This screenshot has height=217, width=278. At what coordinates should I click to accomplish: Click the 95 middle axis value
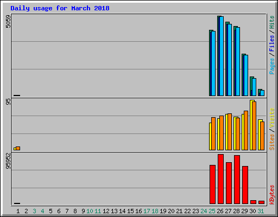coord(8,102)
